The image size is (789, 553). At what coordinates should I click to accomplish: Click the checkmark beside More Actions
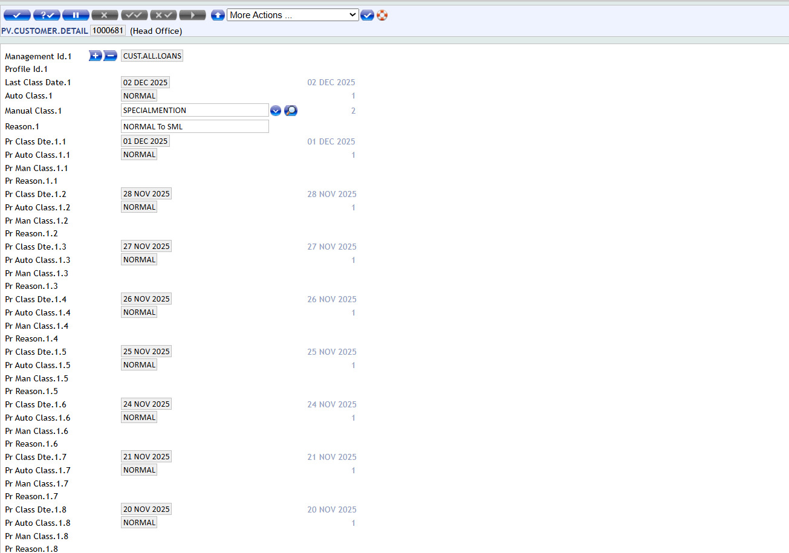click(x=367, y=15)
